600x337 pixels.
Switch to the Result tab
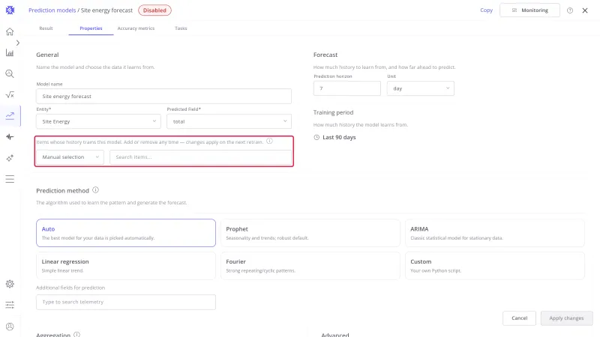46,28
